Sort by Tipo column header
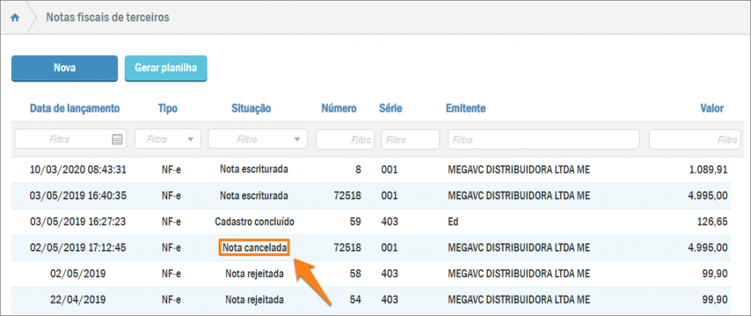751x316 pixels. pyautogui.click(x=167, y=109)
